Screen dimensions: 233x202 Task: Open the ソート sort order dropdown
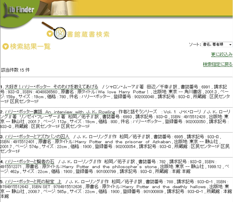[217, 45]
